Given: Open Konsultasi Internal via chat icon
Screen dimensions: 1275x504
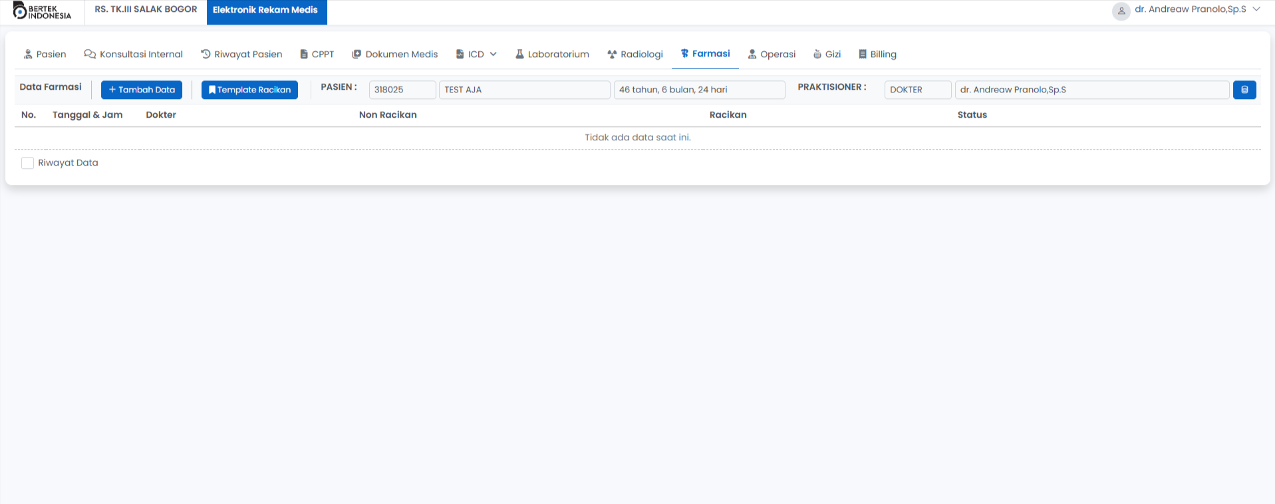Looking at the screenshot, I should point(90,55).
